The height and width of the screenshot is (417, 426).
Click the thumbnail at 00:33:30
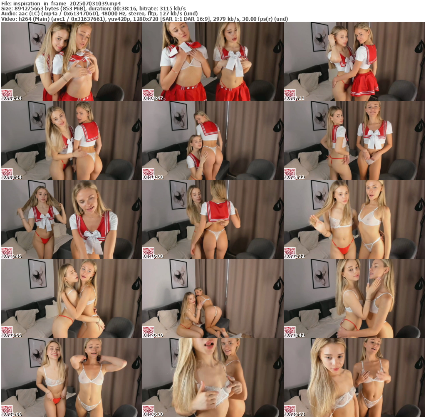[x=213, y=378]
